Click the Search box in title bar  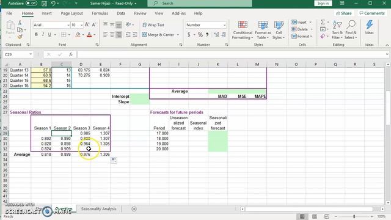click(200, 3)
